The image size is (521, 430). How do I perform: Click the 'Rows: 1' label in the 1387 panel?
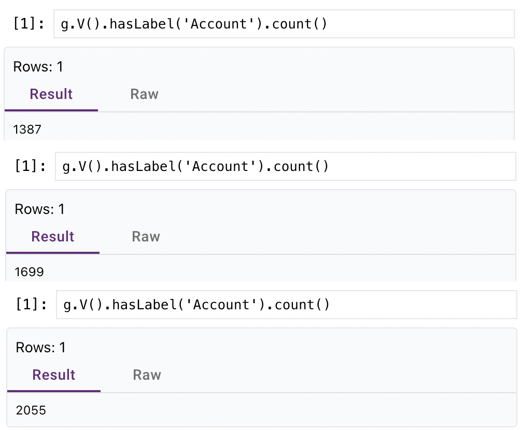38,67
